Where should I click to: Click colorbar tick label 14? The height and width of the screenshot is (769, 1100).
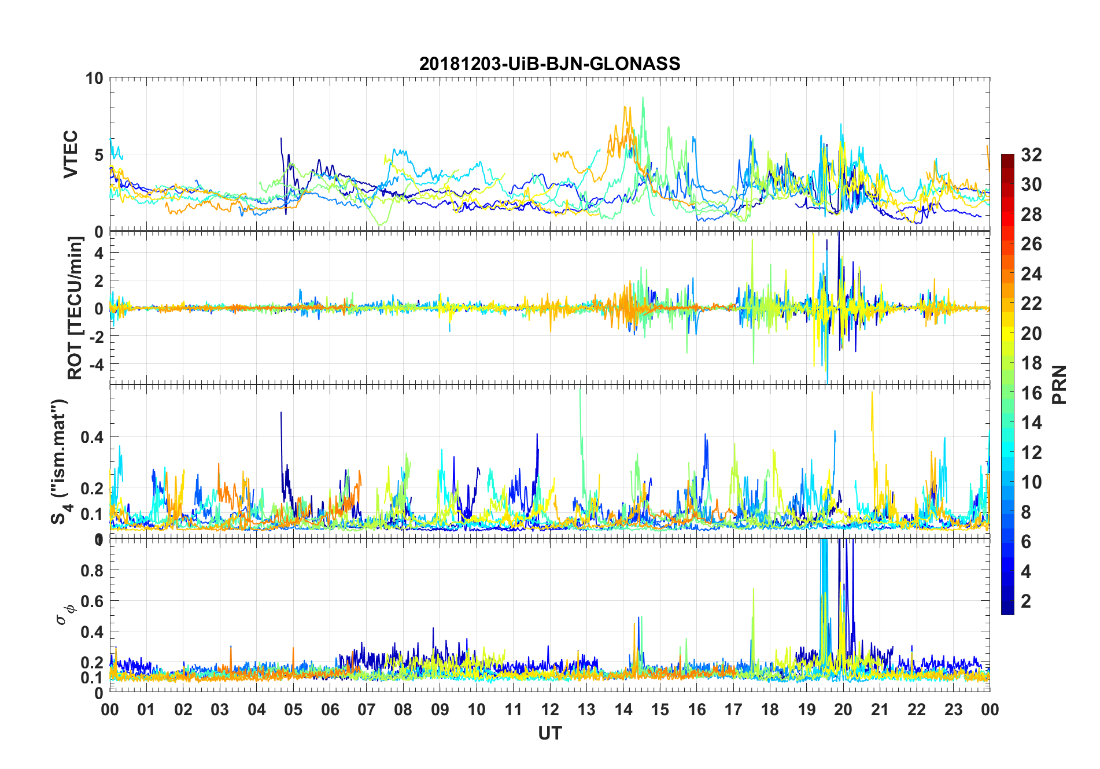click(x=1031, y=423)
